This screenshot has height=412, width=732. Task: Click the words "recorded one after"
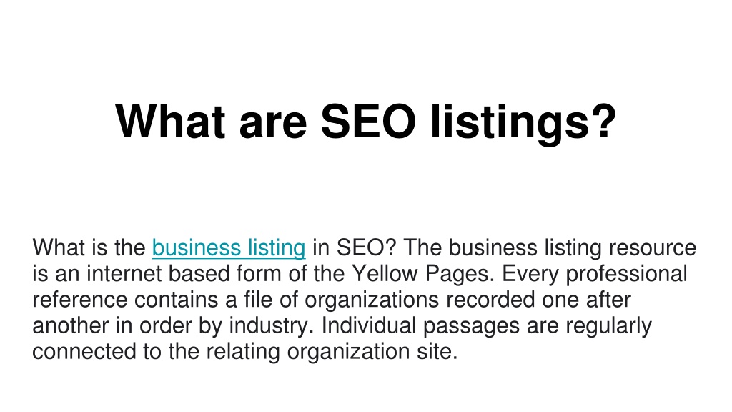pos(538,300)
